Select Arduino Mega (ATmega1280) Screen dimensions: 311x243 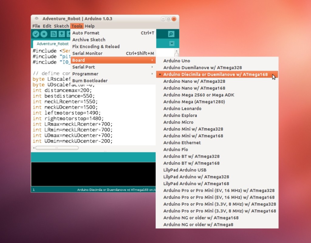pos(217,102)
